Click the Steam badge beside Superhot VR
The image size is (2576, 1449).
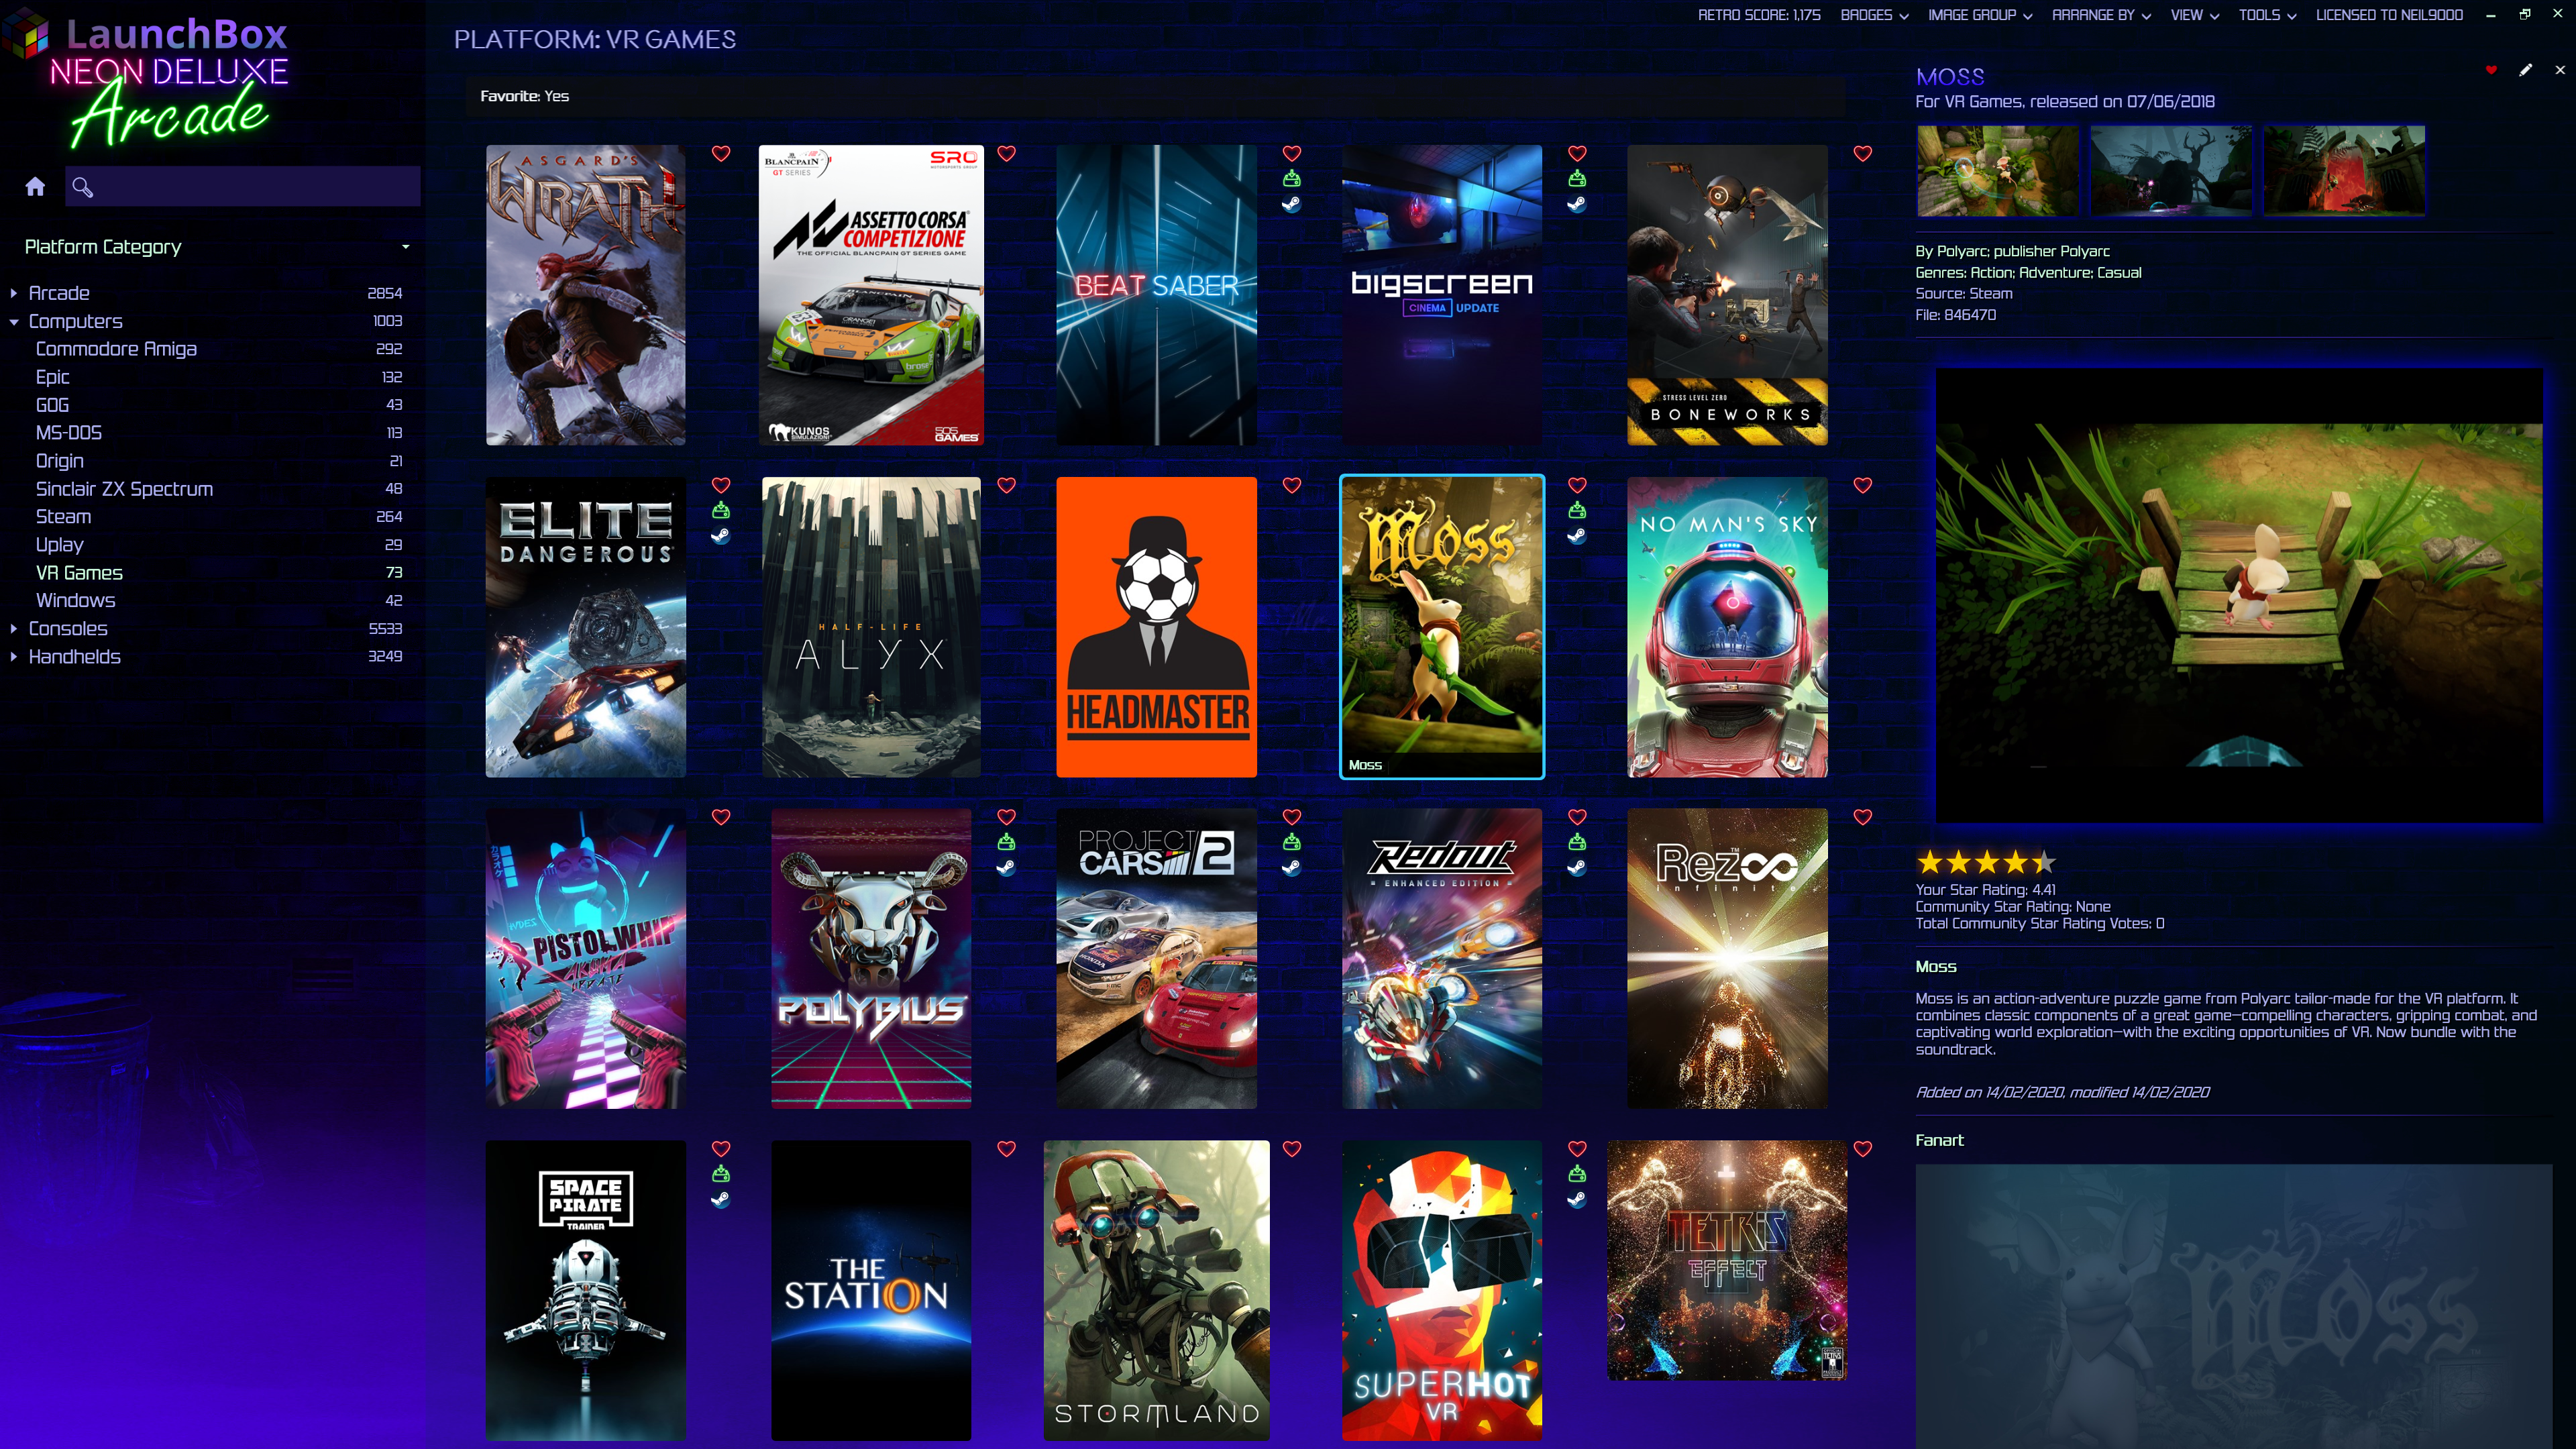click(x=1577, y=1200)
